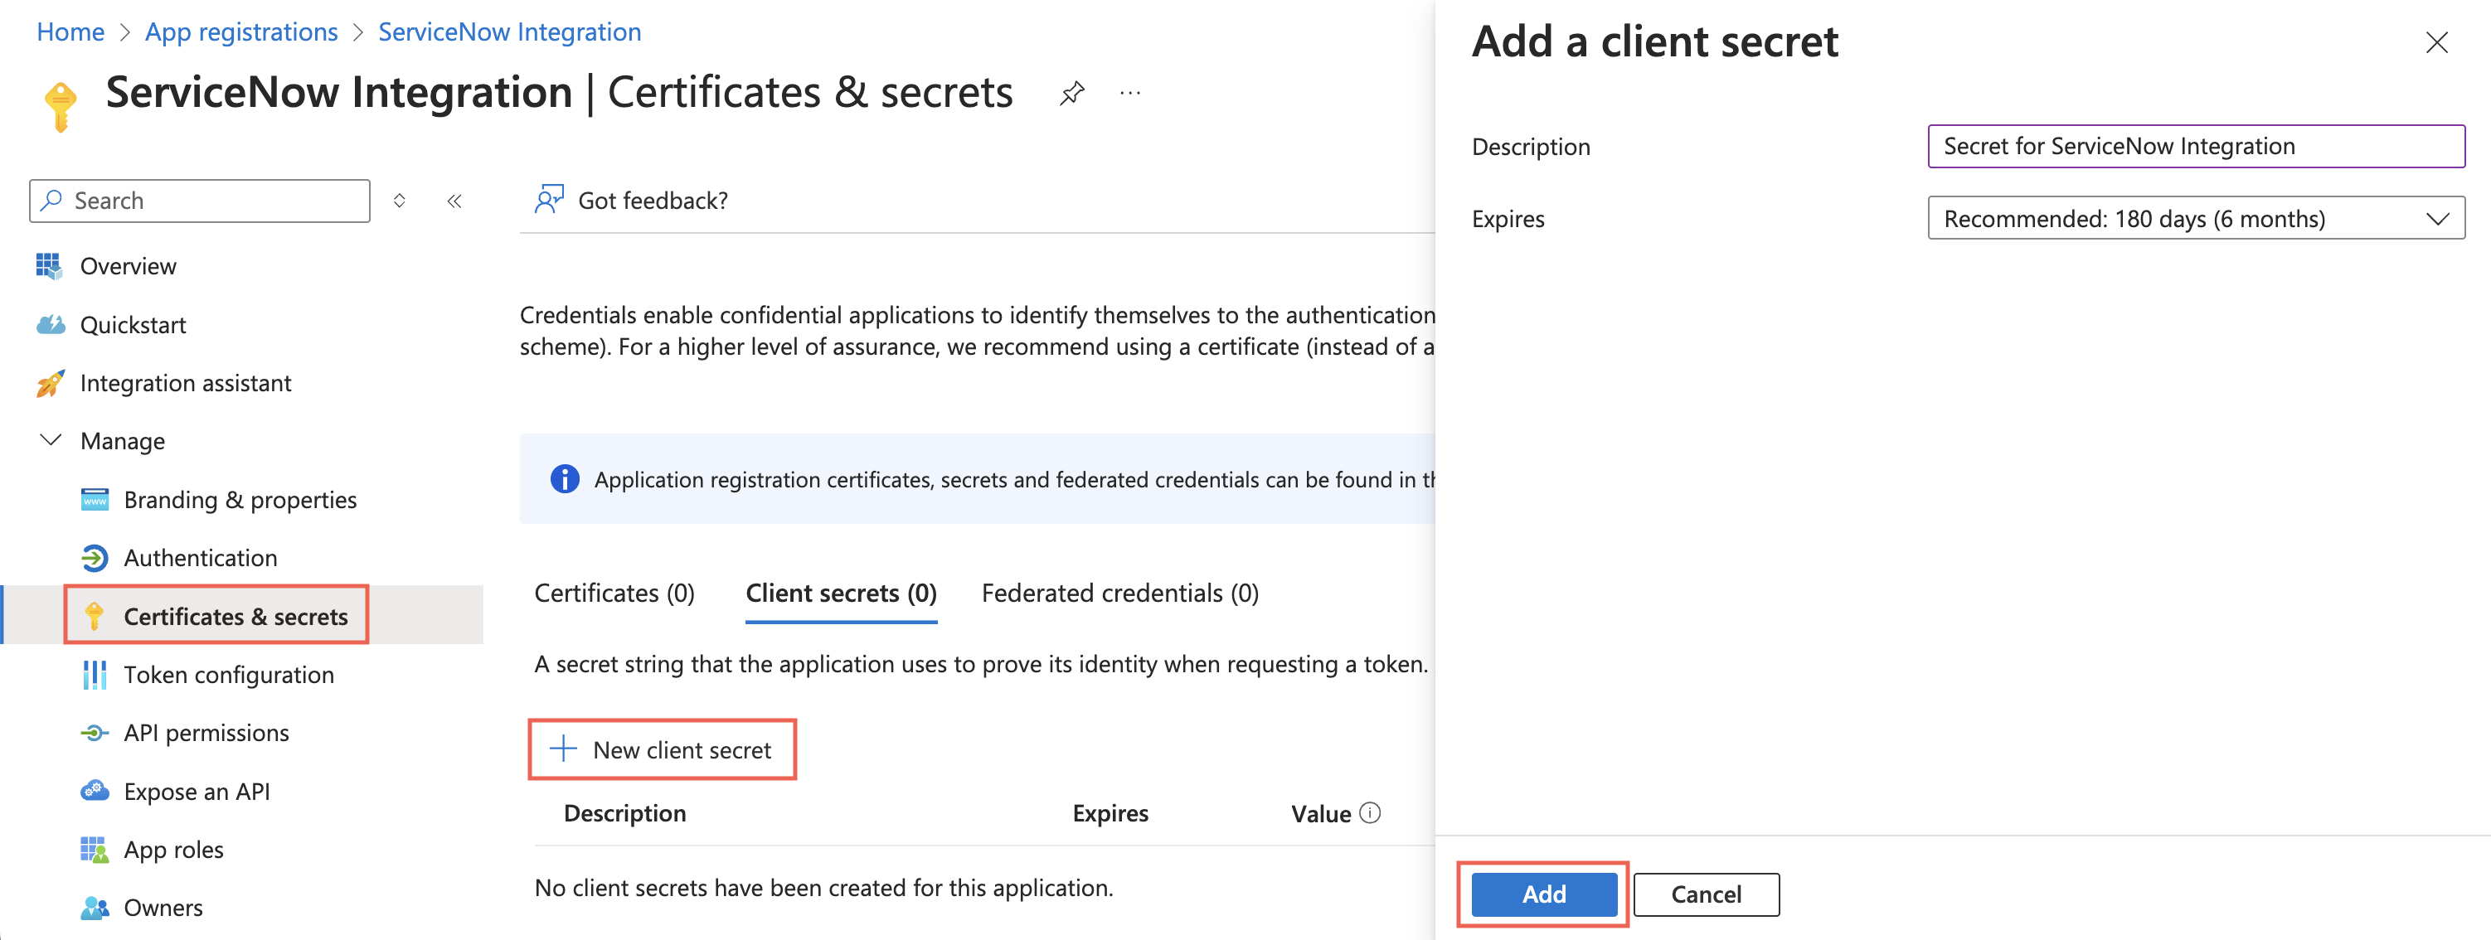Click the Expires dropdown arrow
The width and height of the screenshot is (2491, 940).
pos(2438,219)
